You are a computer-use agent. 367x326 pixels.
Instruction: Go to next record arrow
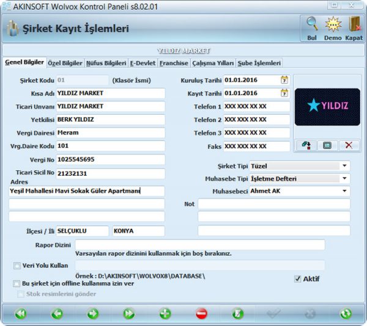pyautogui.click(x=93, y=313)
